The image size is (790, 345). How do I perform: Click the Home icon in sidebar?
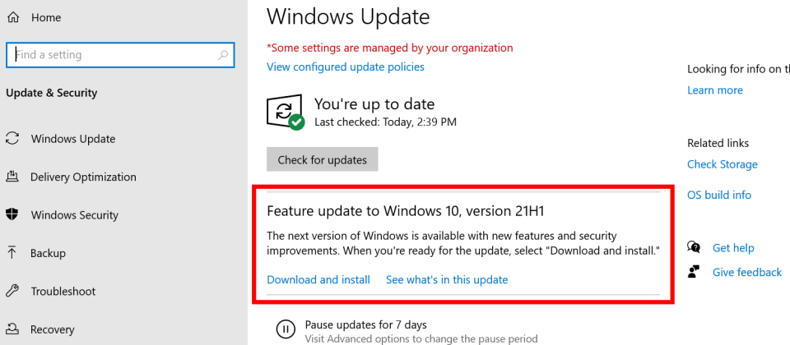click(12, 17)
